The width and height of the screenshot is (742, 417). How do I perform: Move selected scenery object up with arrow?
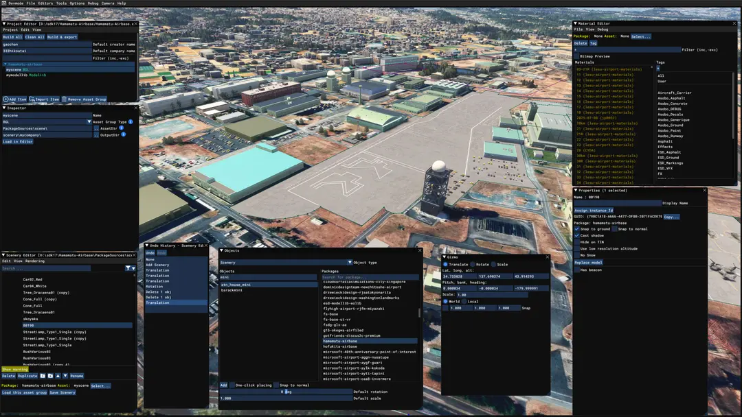tap(58, 376)
